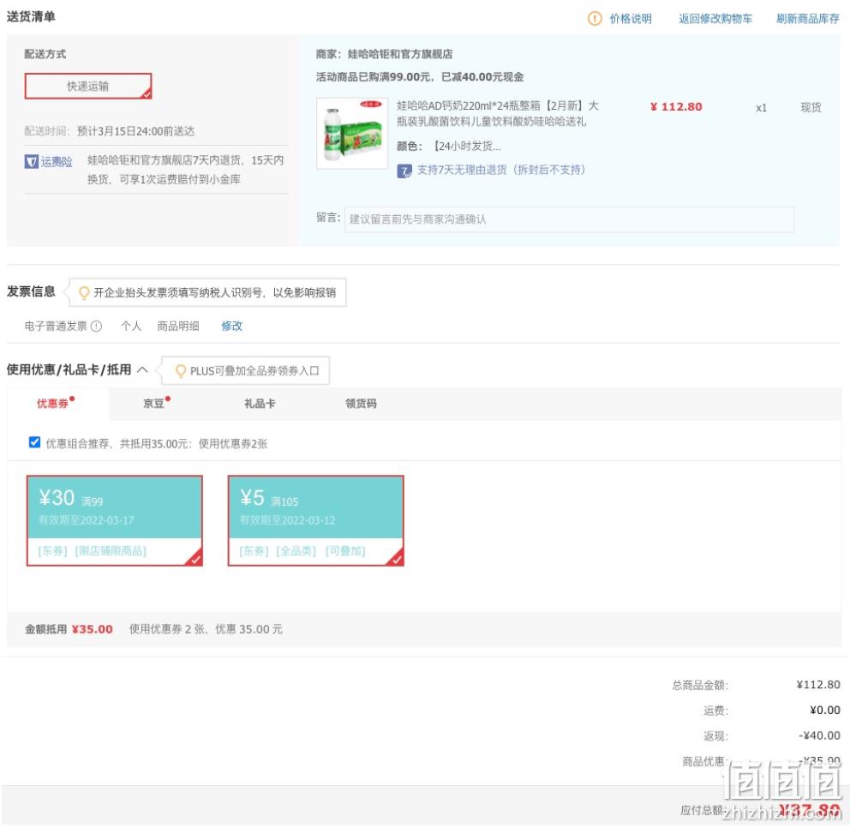Click the 留言 message input field
850x828 pixels.
tap(569, 219)
